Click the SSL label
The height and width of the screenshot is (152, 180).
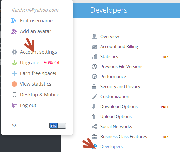coord(16,126)
